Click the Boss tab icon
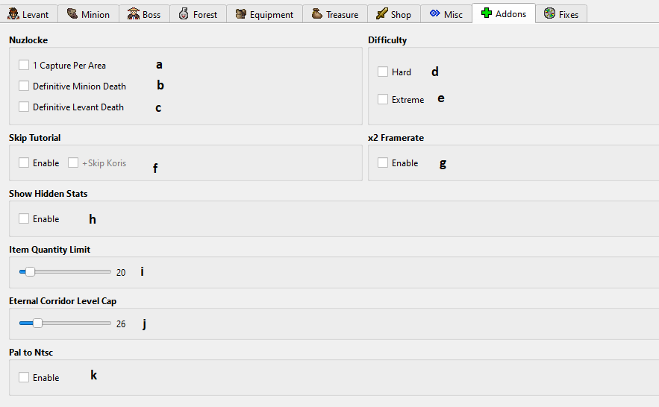Screen dimensions: 659x407 coord(134,14)
